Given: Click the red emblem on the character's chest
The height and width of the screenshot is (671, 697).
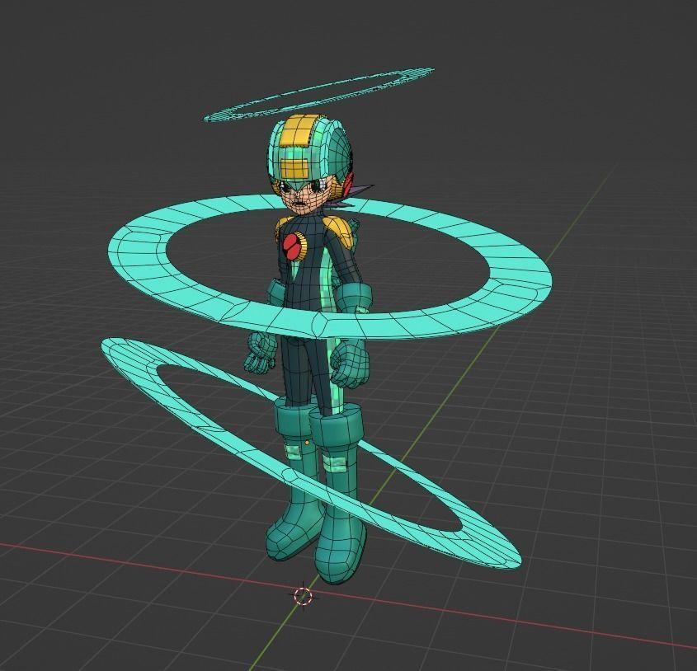Looking at the screenshot, I should pos(292,247).
